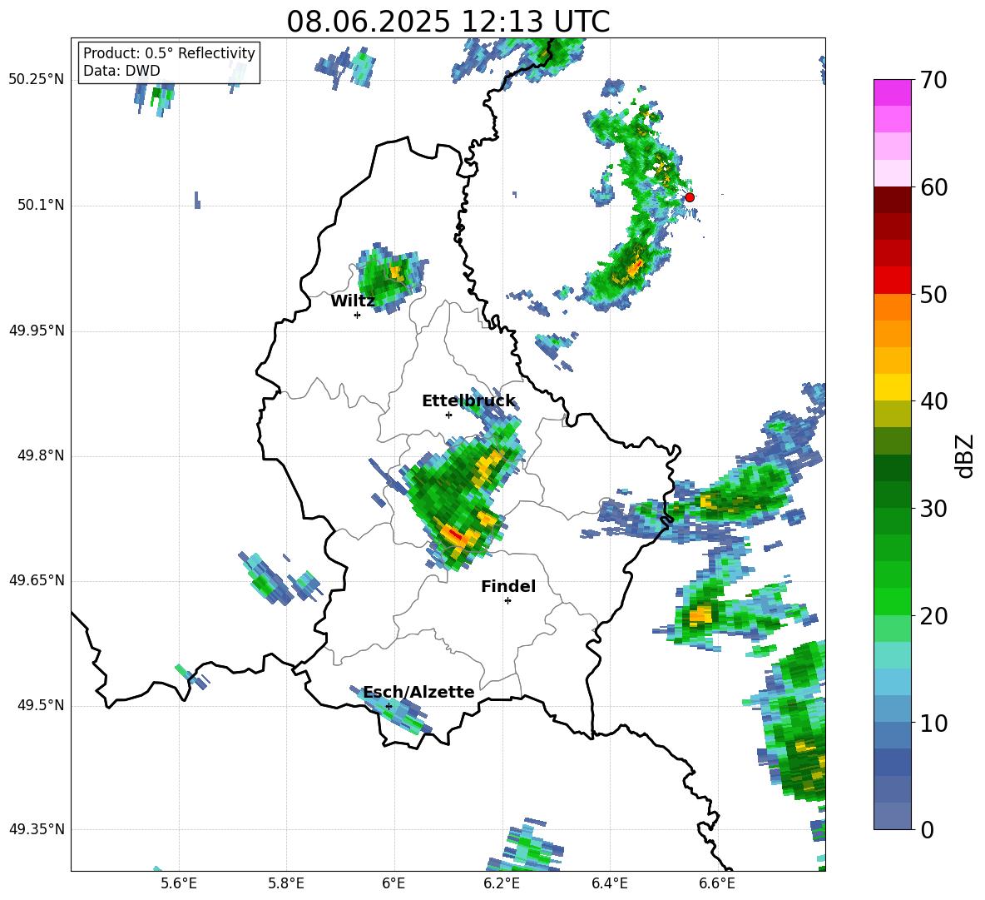This screenshot has width=985, height=900.
Task: Click the Esch/Alzette city label
Action: click(419, 692)
